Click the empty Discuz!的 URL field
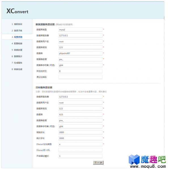This screenshot has height=170, width=170. tap(80, 150)
